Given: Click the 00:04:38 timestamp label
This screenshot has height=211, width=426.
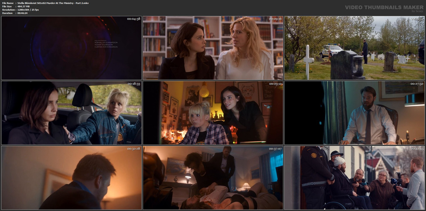Looking at the screenshot, I should coord(133,19).
